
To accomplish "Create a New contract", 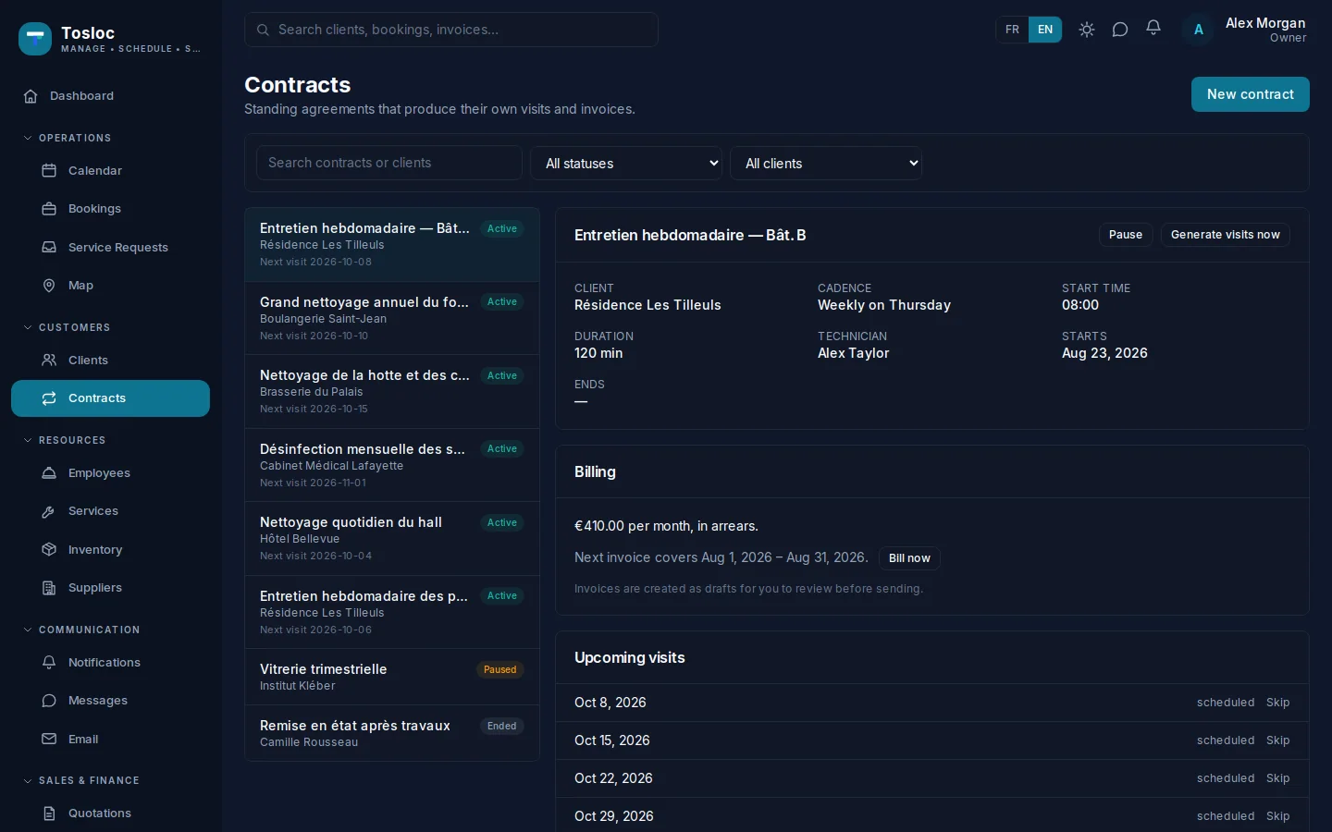I will (1250, 94).
